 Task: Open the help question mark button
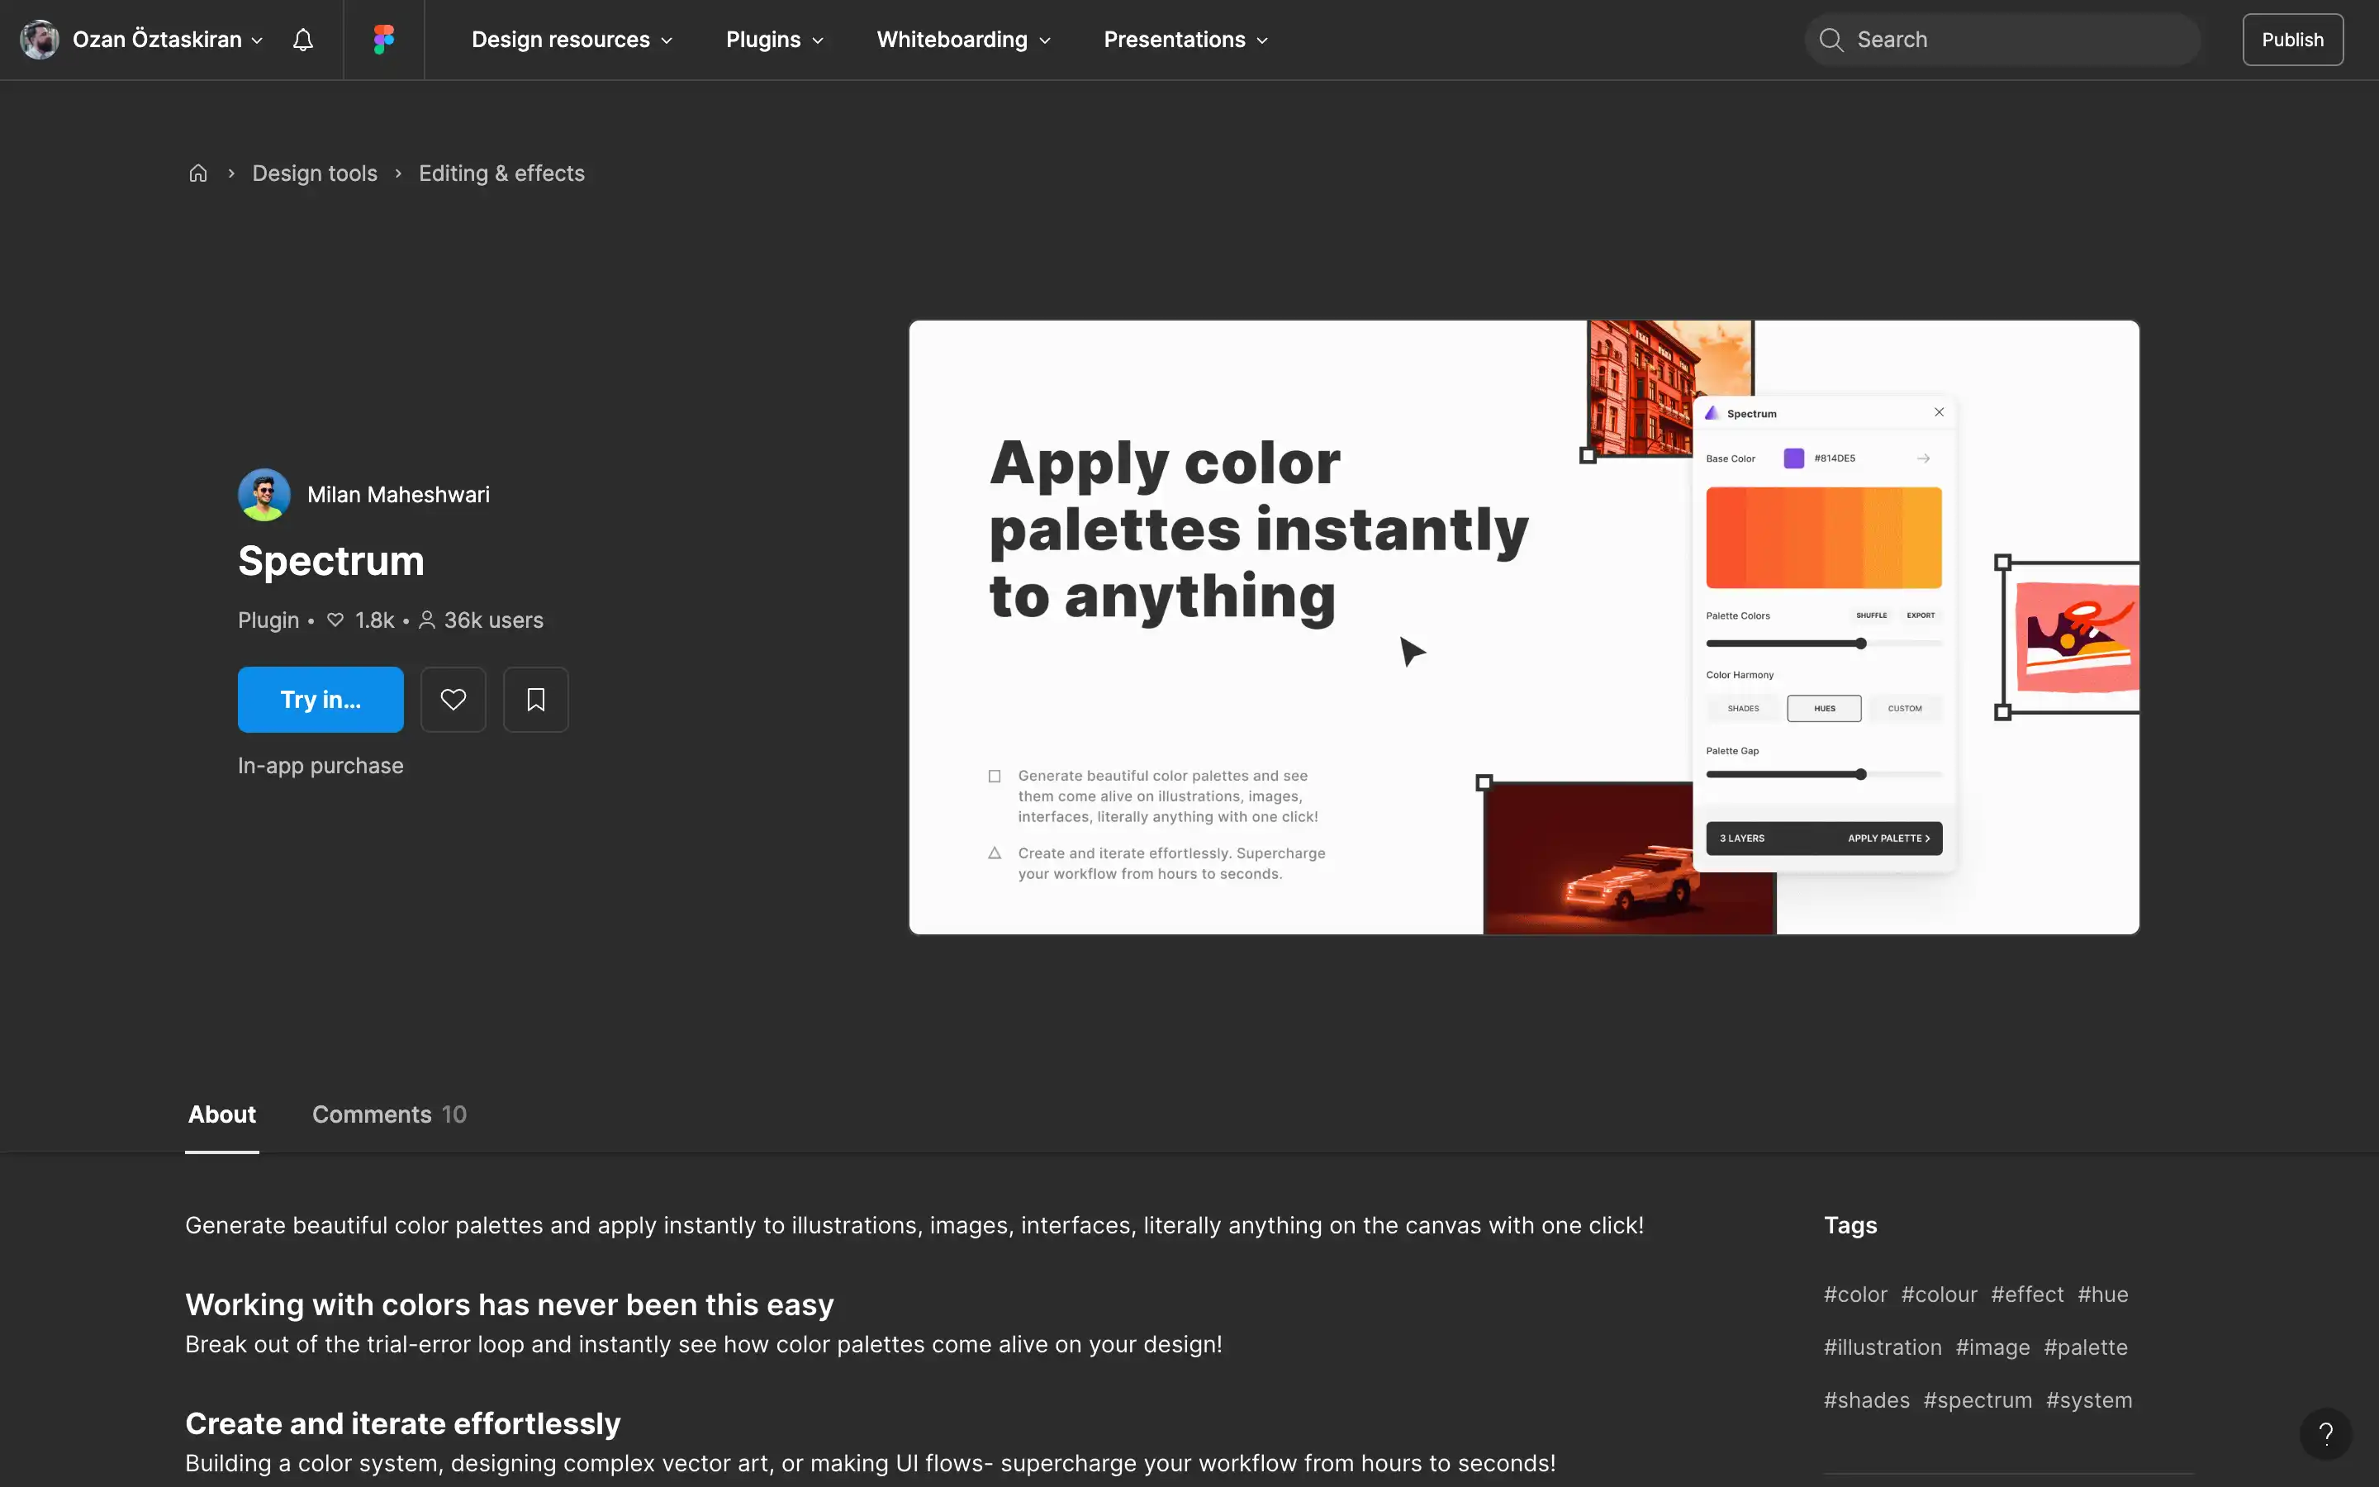coord(2325,1433)
